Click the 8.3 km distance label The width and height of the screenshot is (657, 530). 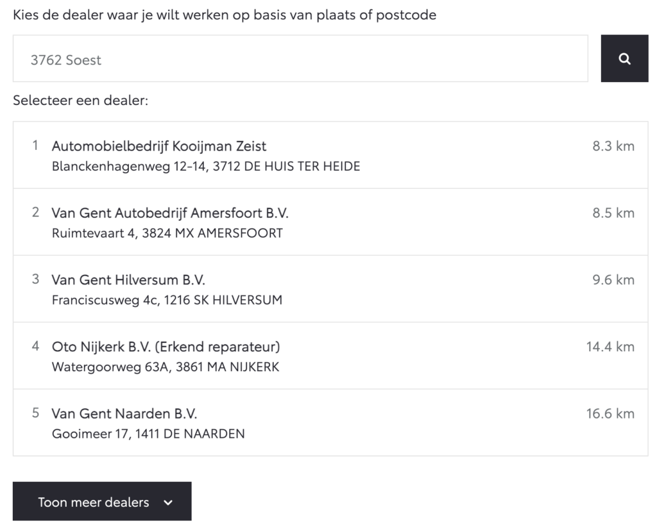click(613, 146)
